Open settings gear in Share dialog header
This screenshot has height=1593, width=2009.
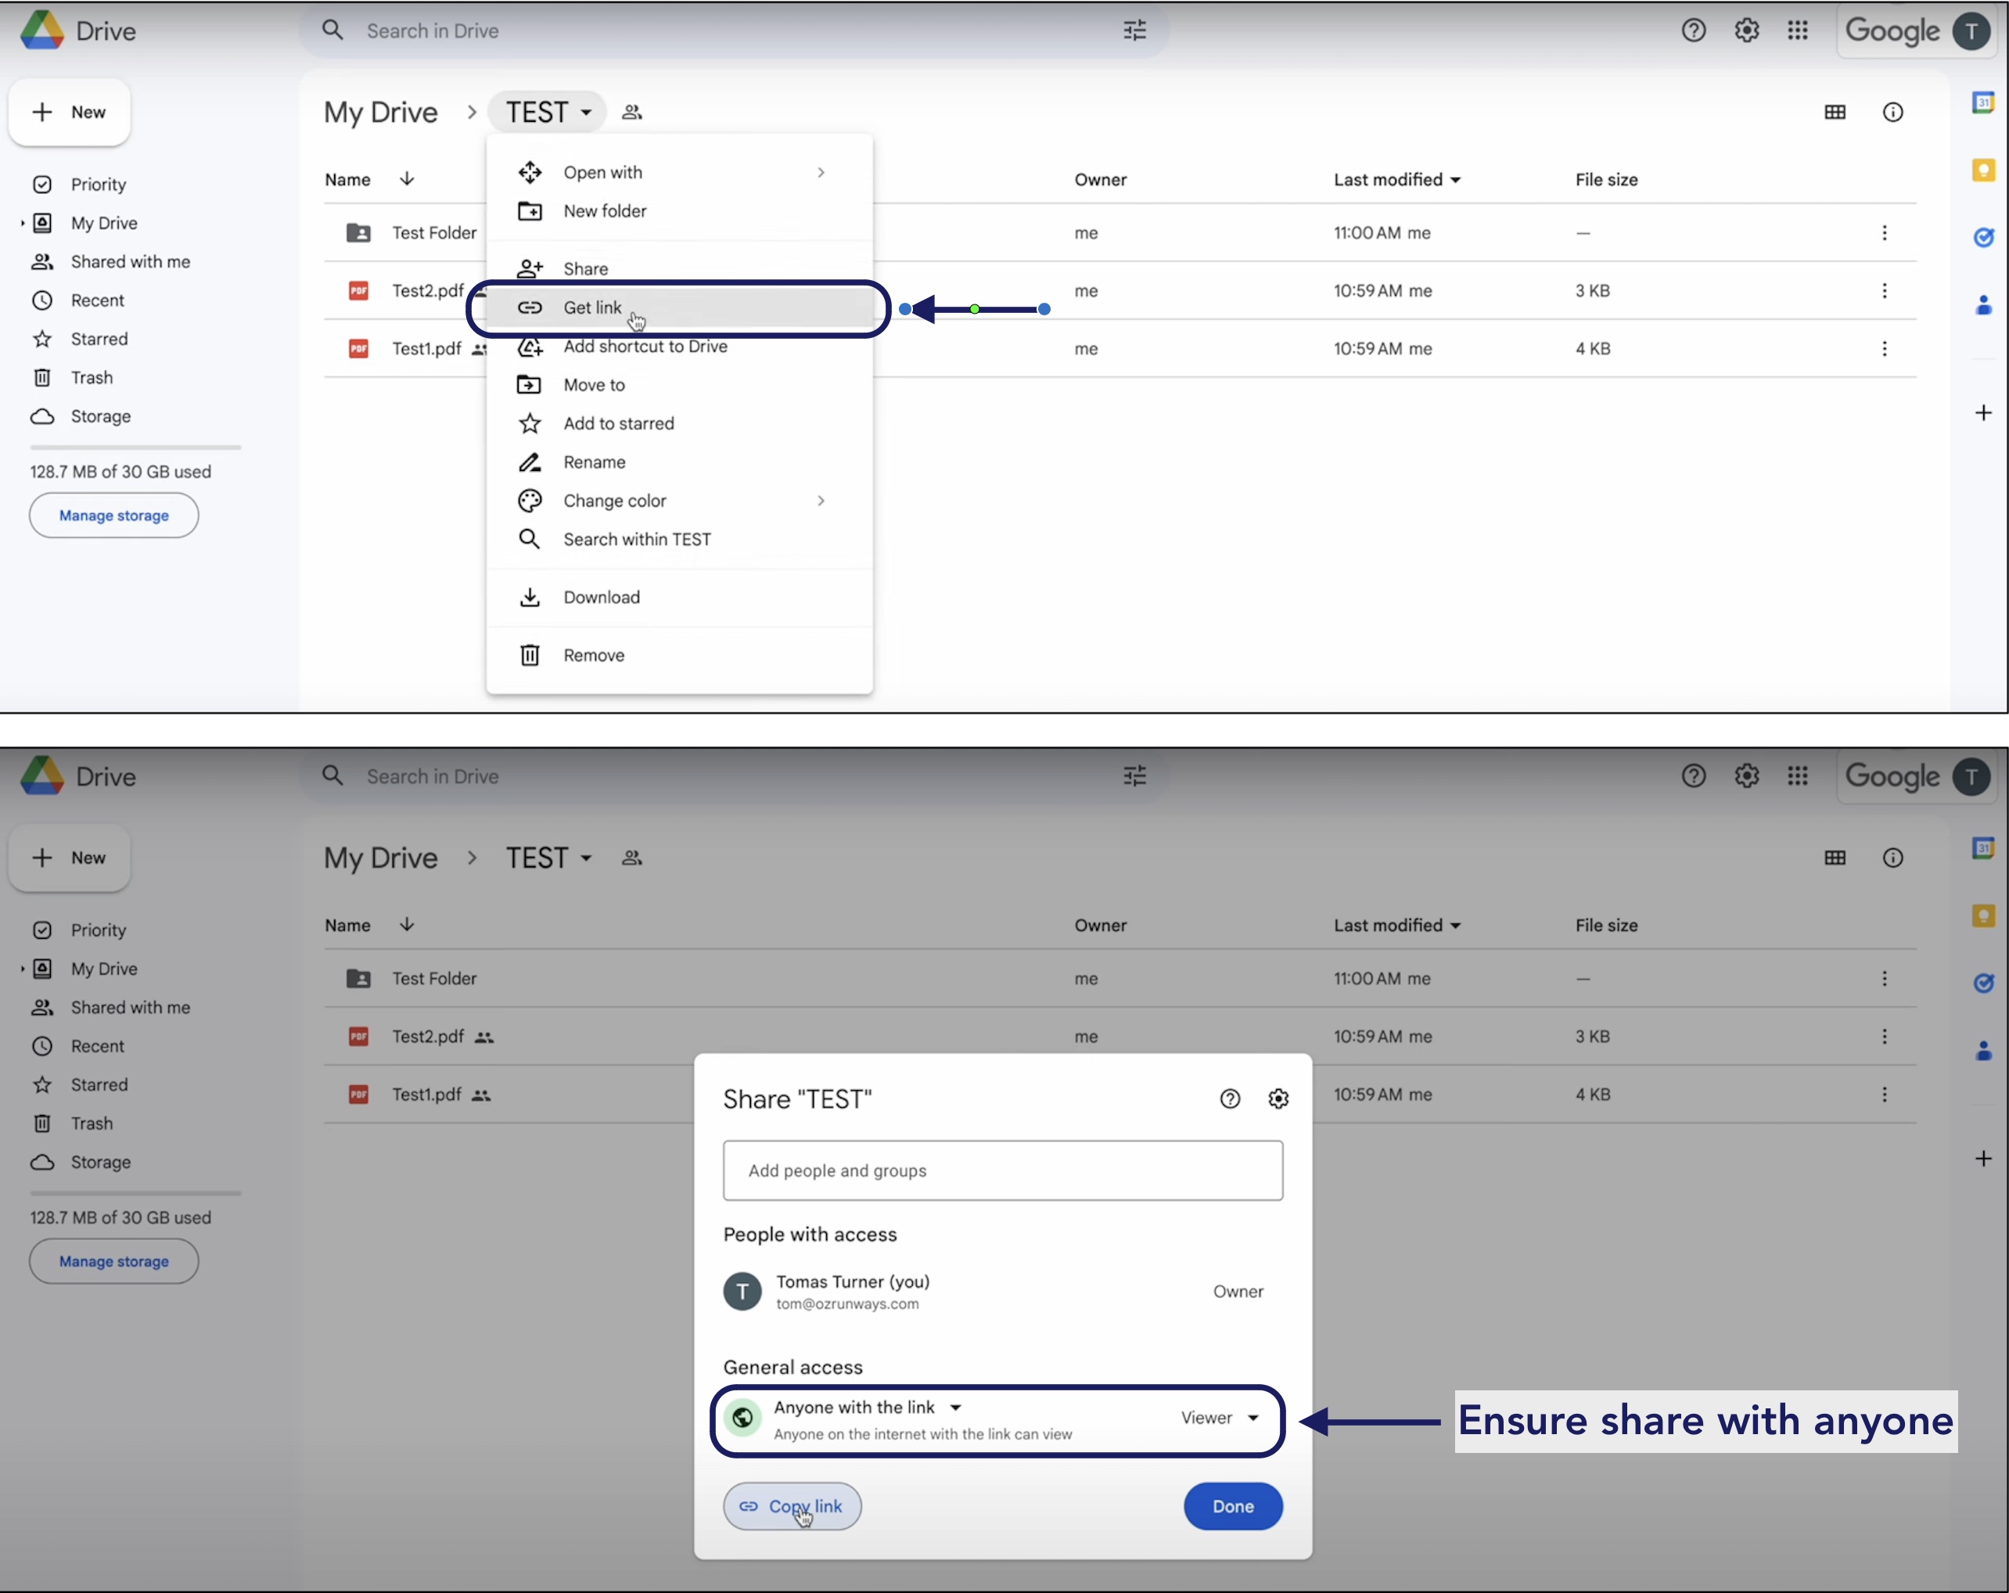(x=1278, y=1099)
